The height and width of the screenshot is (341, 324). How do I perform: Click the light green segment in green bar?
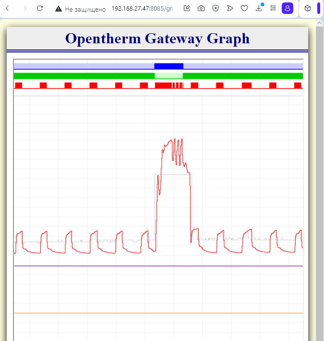click(x=168, y=76)
